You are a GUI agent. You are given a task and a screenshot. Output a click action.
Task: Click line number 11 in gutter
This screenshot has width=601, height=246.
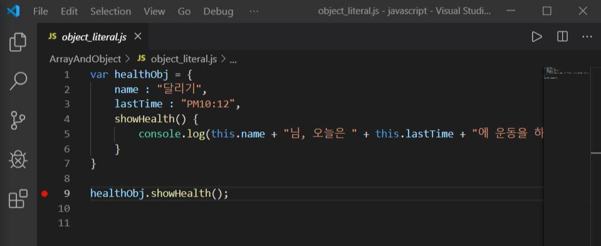(x=64, y=223)
